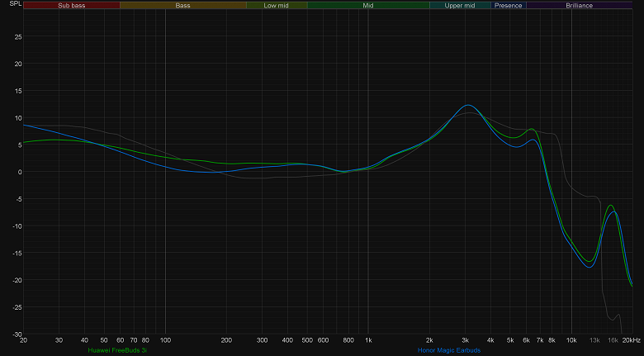
Task: Click the 6k frequency axis label
Action: (526, 340)
